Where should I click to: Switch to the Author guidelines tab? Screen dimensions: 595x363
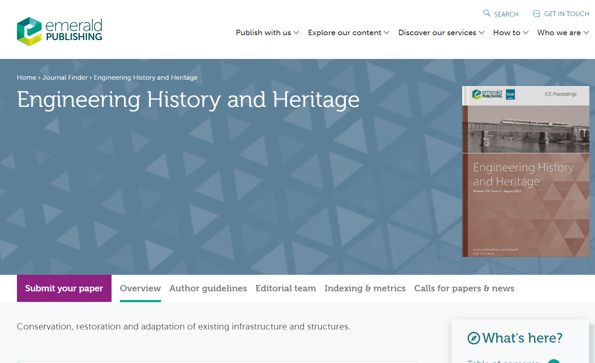[208, 288]
